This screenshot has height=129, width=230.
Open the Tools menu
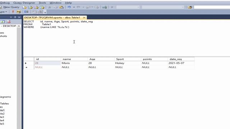[x=42, y=3]
